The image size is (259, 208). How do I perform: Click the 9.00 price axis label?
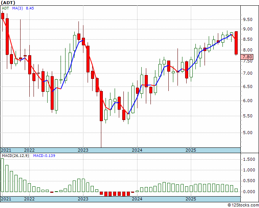248,29
